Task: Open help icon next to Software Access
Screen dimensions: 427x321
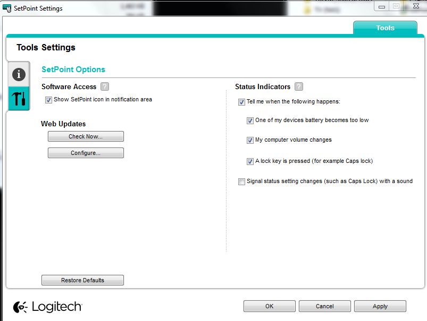Action: [x=105, y=86]
